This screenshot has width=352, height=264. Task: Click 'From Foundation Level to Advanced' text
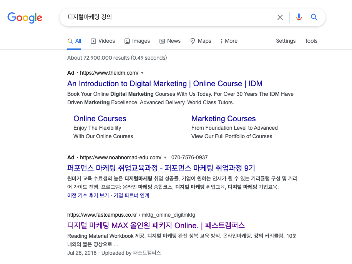click(234, 128)
